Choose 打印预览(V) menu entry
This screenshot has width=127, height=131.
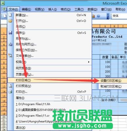[49, 86]
